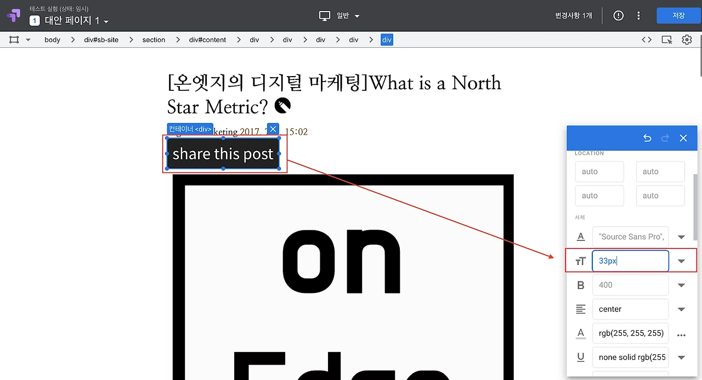Click the text color rgb(255, 255, 255) field

point(631,333)
